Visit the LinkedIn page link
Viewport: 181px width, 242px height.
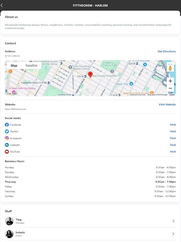click(x=173, y=145)
